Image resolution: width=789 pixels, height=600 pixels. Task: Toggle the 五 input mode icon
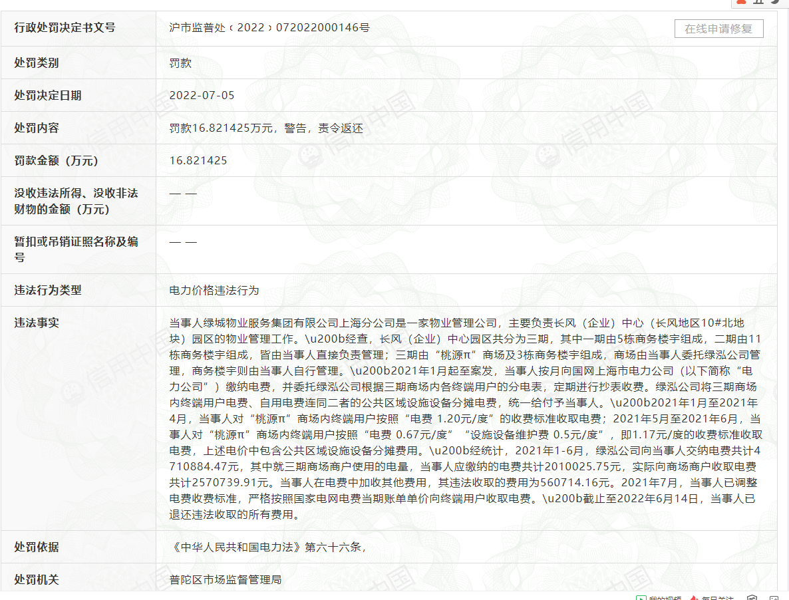tap(759, 2)
